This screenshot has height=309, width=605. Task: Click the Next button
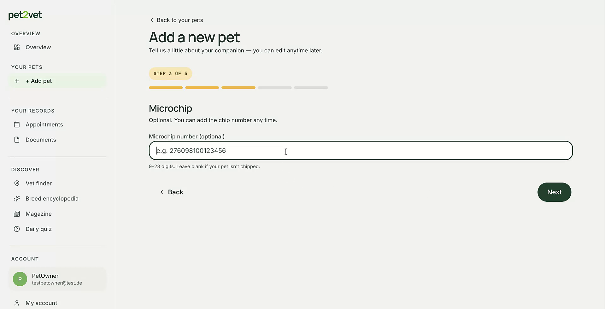[x=554, y=192]
